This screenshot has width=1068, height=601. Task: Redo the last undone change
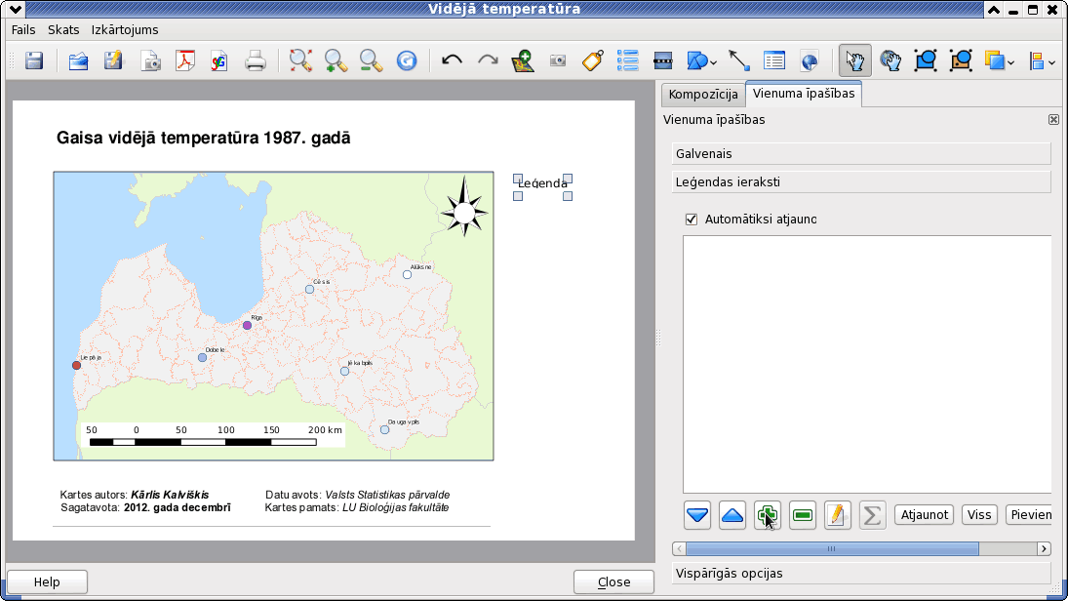pyautogui.click(x=487, y=60)
